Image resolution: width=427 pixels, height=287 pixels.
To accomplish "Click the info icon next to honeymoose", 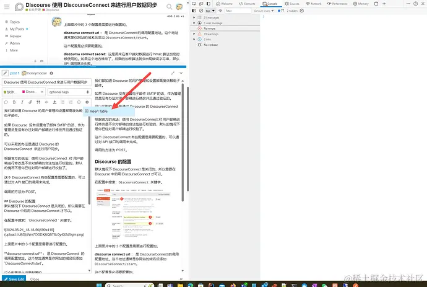I will [x=51, y=73].
